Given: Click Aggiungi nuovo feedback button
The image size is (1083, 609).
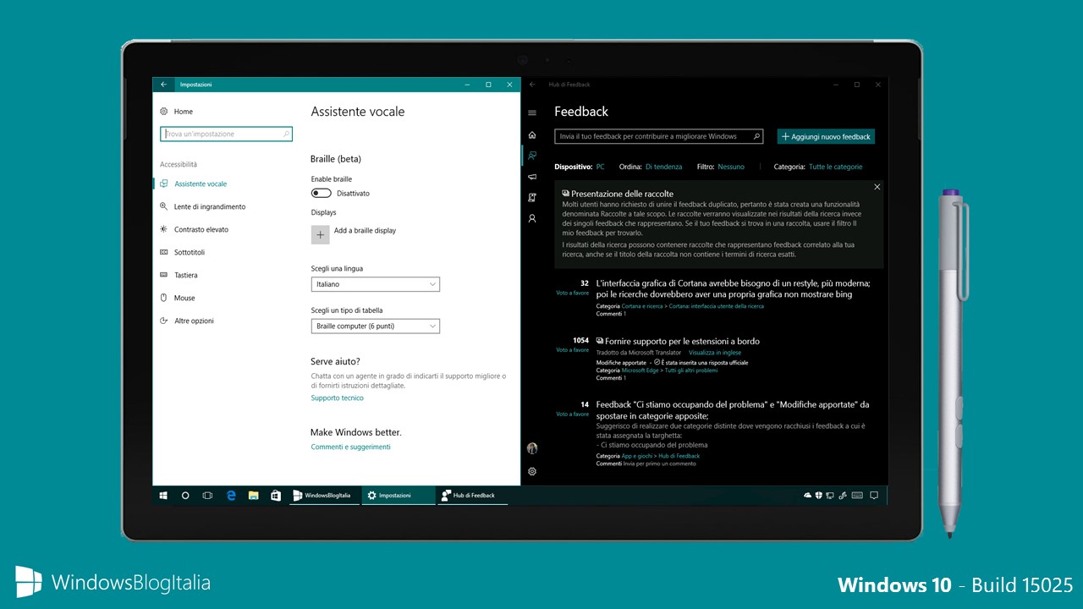Looking at the screenshot, I should coord(826,136).
